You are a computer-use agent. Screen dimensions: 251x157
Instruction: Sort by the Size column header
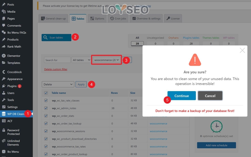point(133,93)
